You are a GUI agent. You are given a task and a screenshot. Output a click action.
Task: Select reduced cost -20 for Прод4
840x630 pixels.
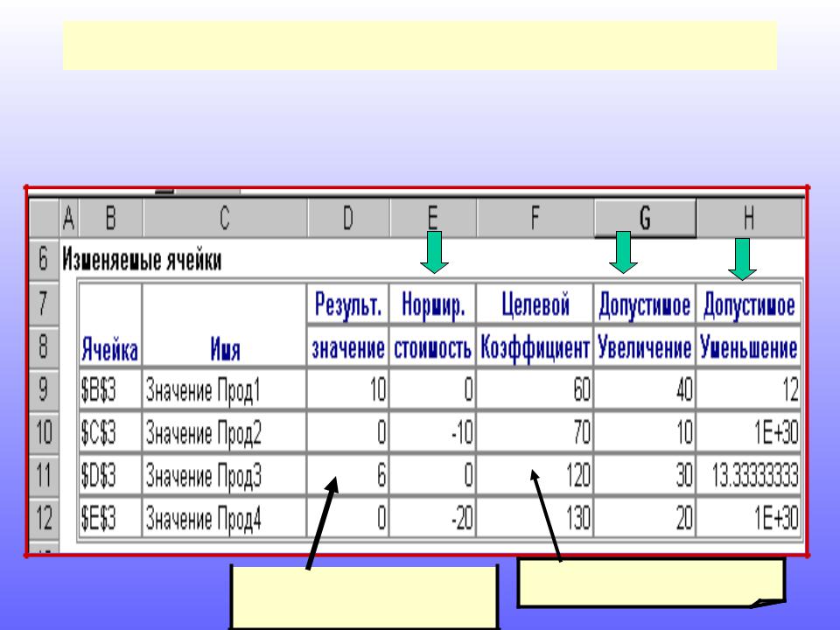(433, 518)
